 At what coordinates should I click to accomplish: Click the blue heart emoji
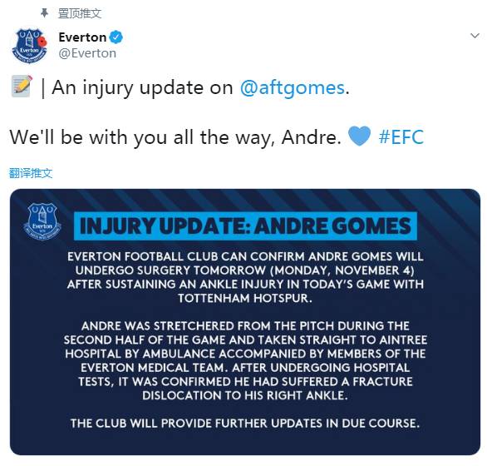pos(359,136)
